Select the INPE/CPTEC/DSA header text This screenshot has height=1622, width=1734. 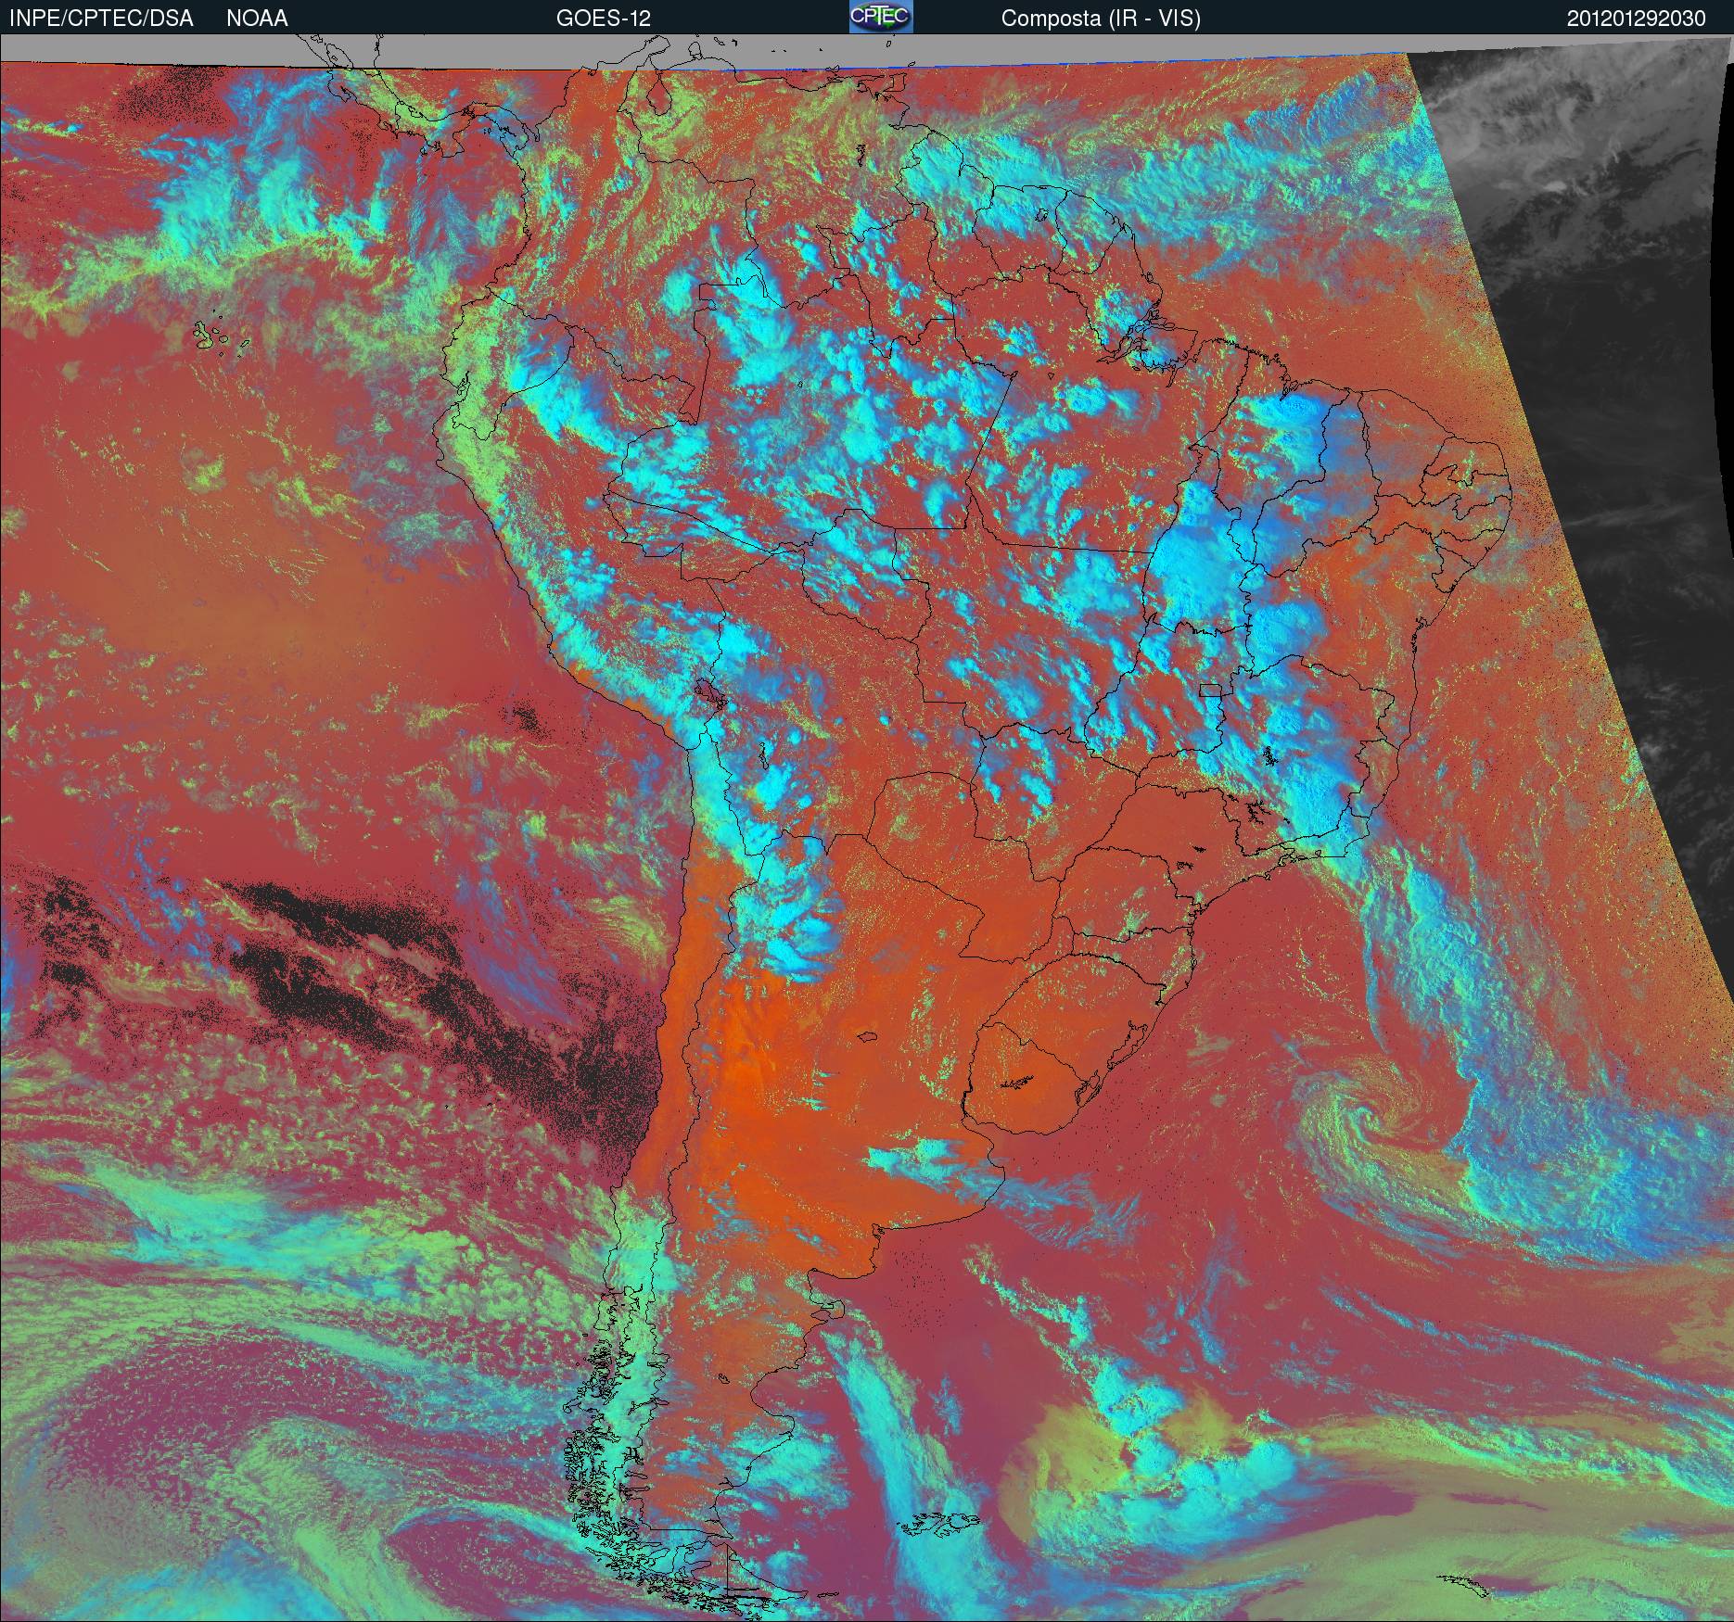(x=101, y=19)
